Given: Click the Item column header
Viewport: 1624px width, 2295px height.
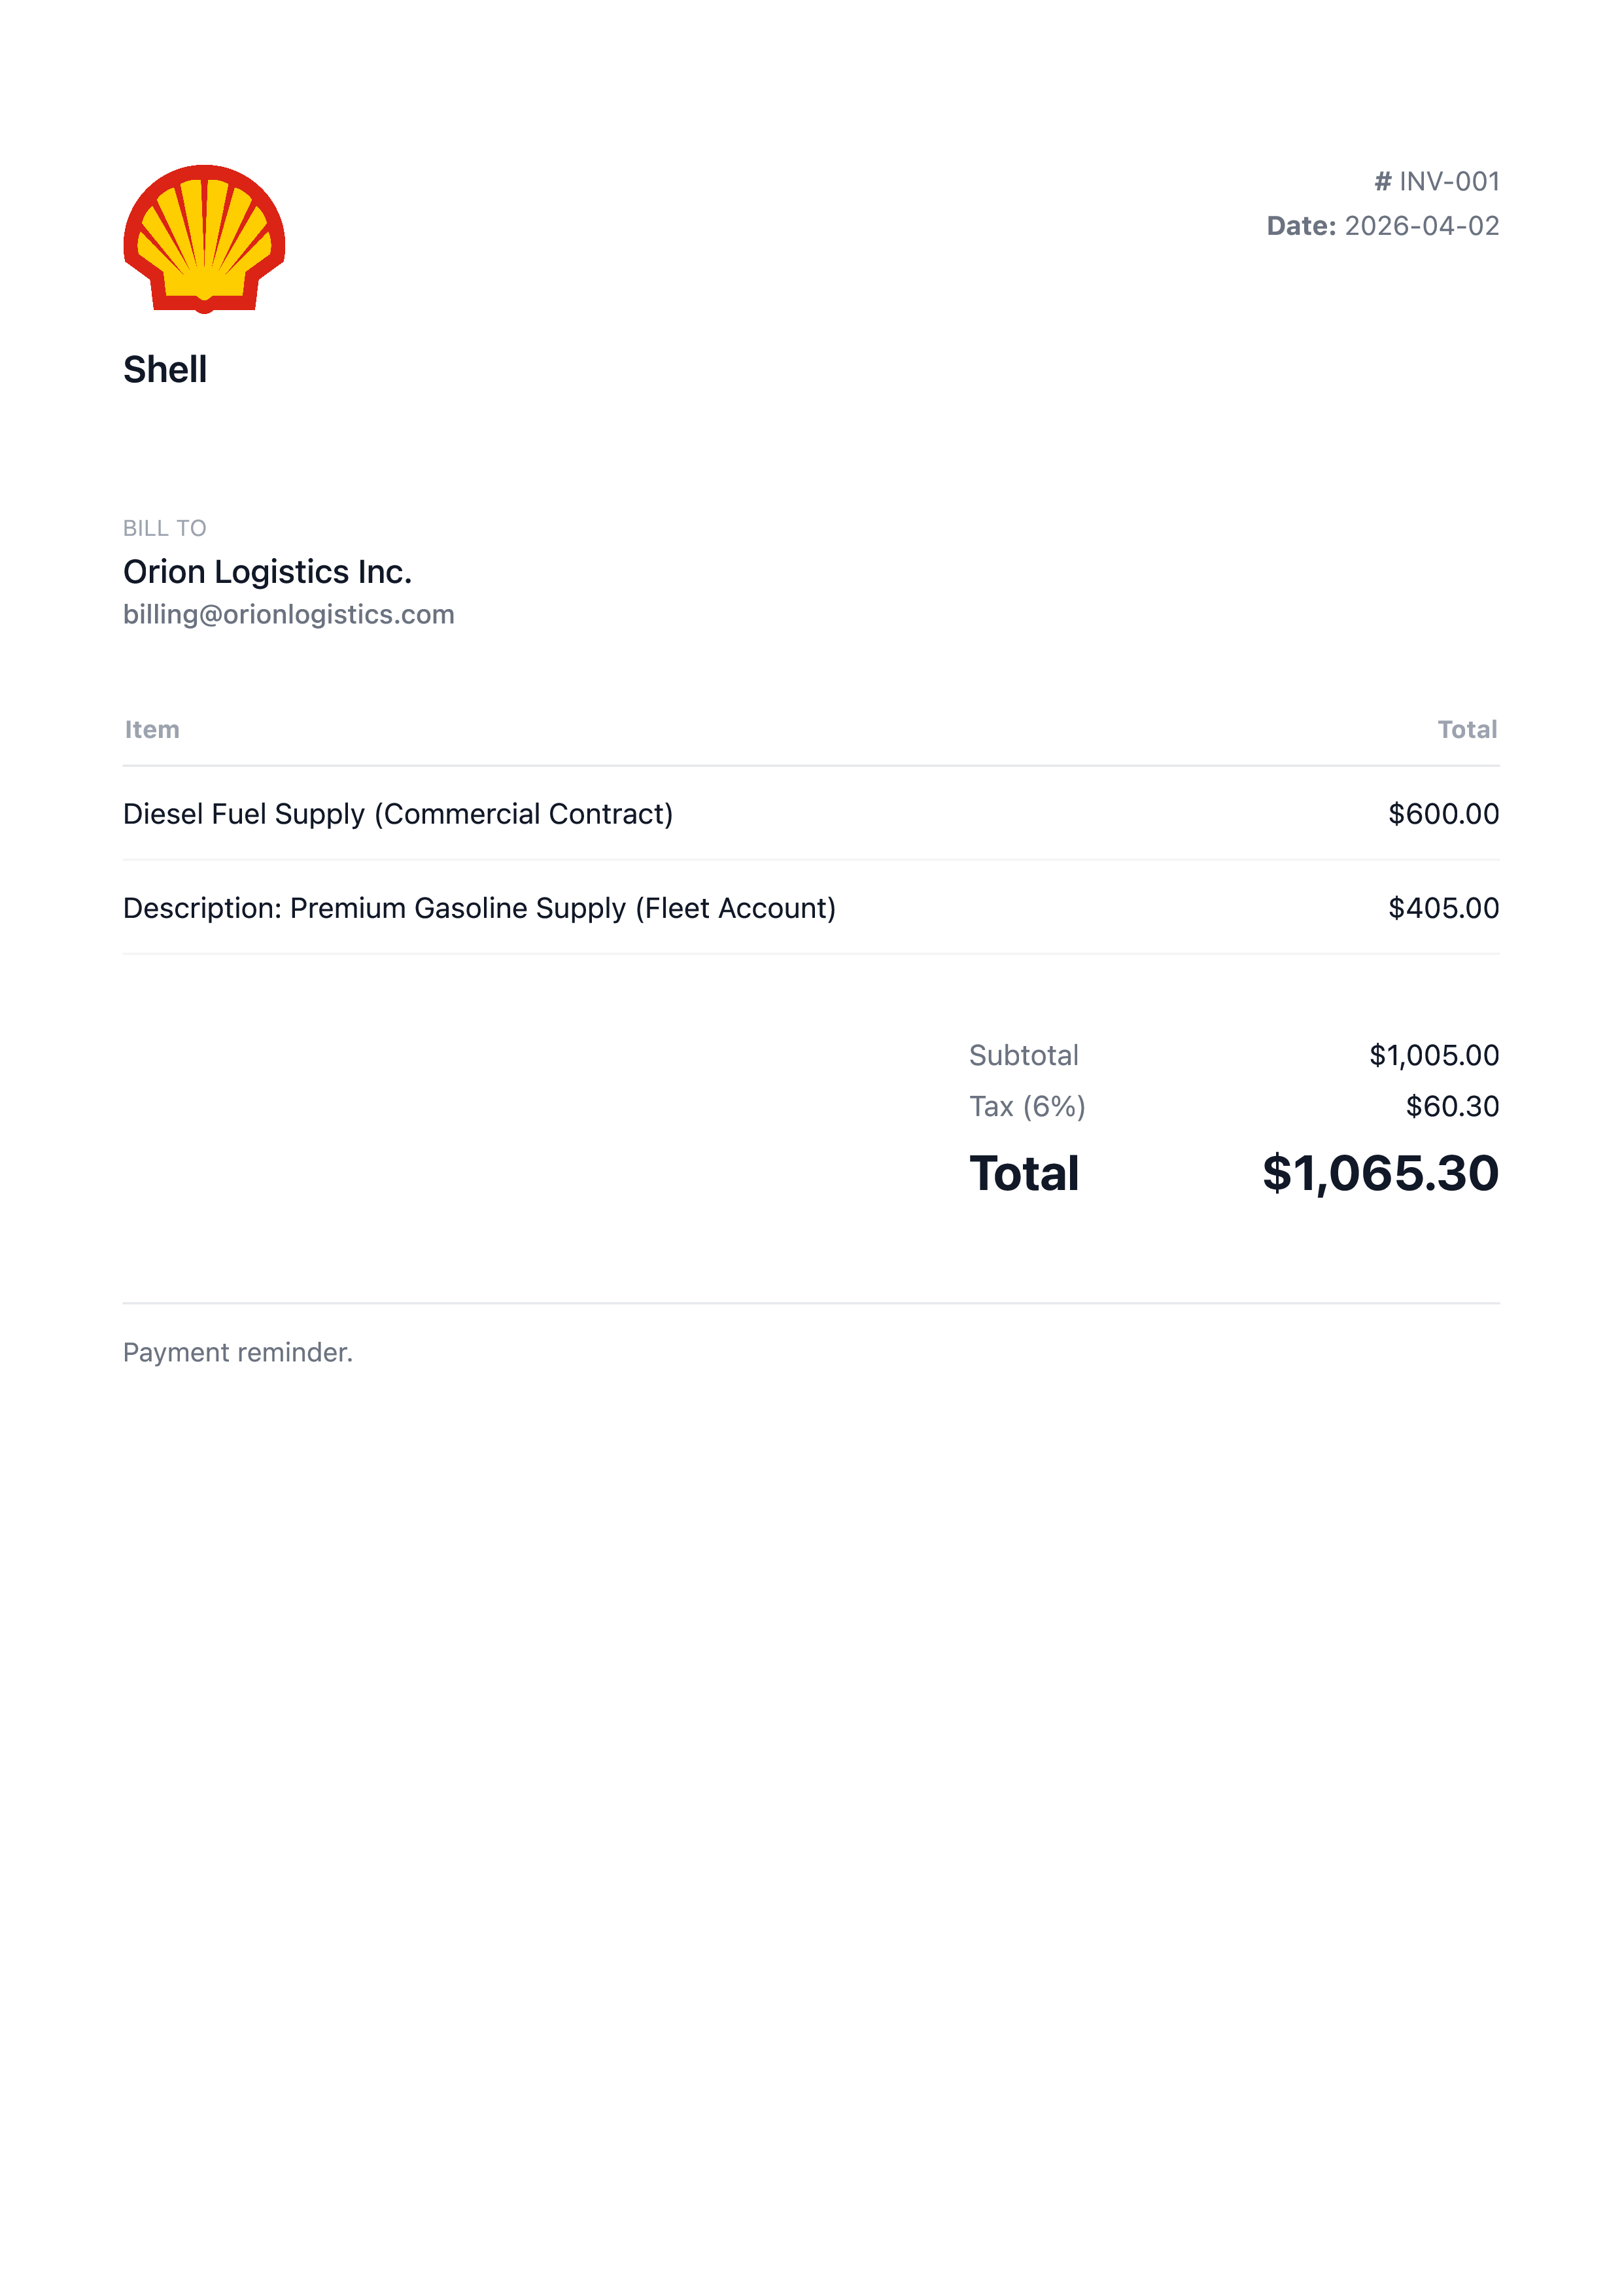Looking at the screenshot, I should (152, 730).
